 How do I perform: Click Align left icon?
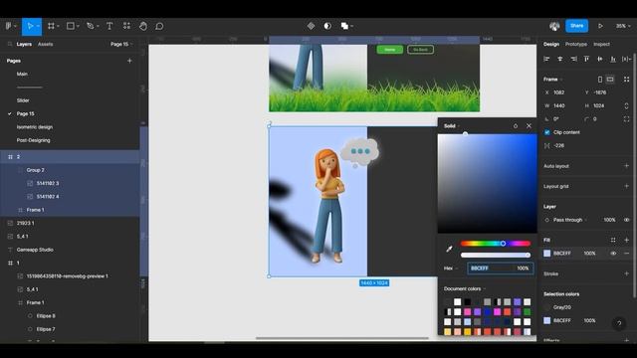(546, 60)
